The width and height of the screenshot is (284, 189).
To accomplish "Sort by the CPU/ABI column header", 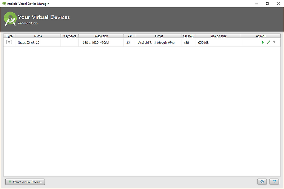I will click(x=189, y=36).
